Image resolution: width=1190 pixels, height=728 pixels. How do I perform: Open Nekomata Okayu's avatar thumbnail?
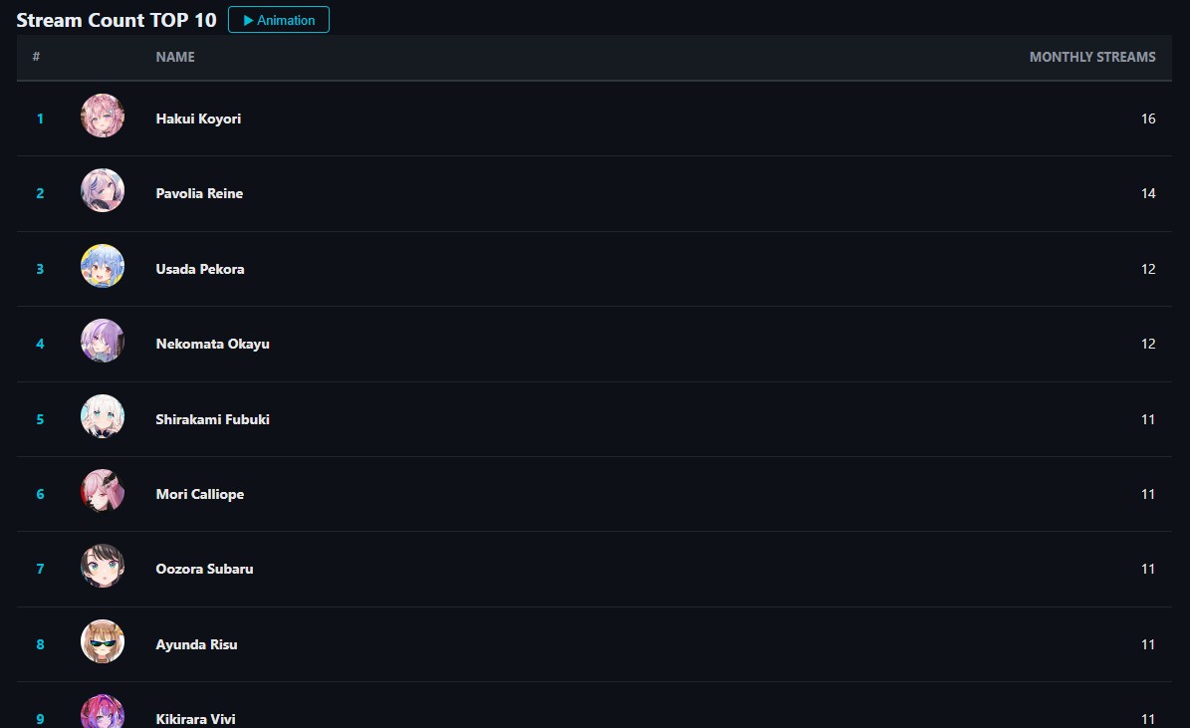click(103, 341)
